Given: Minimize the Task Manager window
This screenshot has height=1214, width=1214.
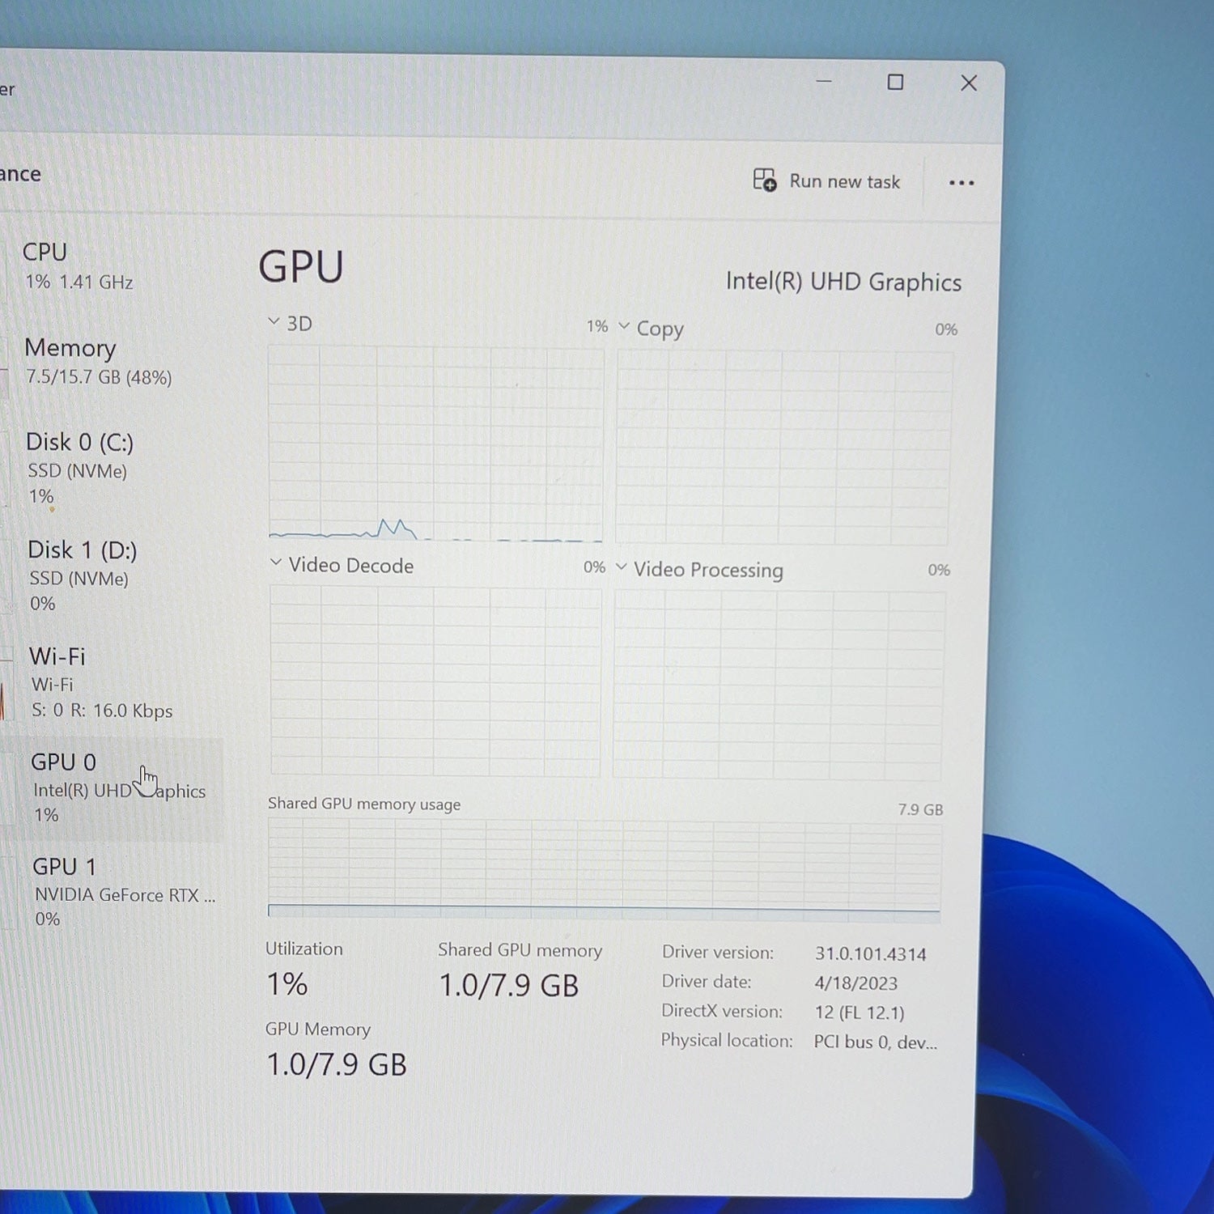Looking at the screenshot, I should [824, 81].
